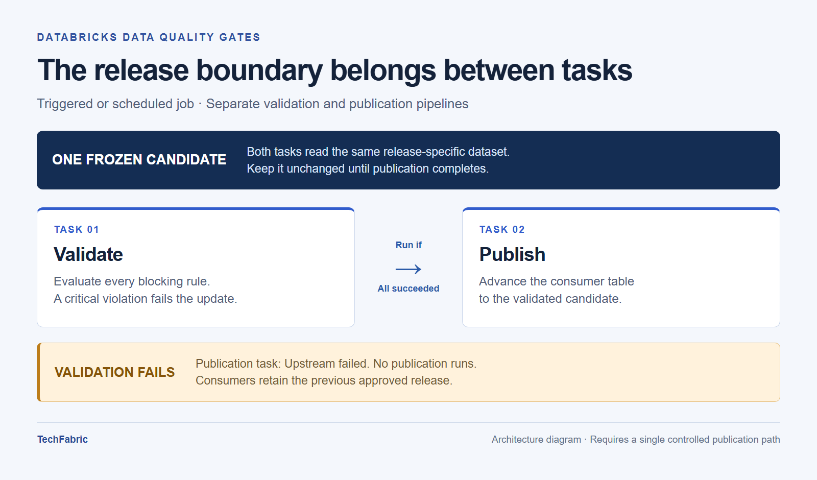Click the 'ONE FROZEN CANDIDATE' heading

click(139, 160)
